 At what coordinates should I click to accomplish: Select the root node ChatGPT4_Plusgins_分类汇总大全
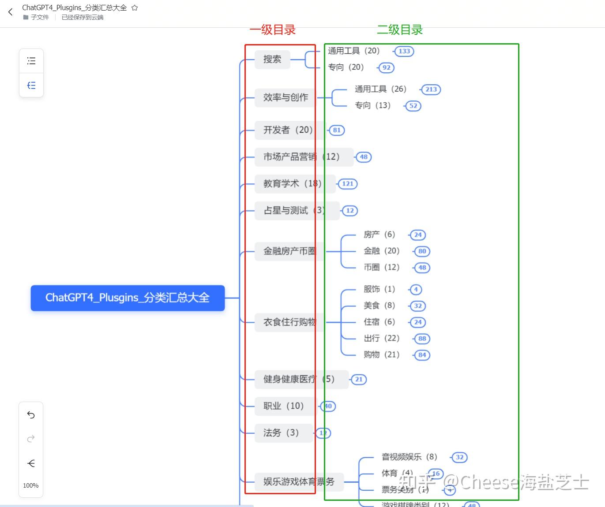pos(128,298)
